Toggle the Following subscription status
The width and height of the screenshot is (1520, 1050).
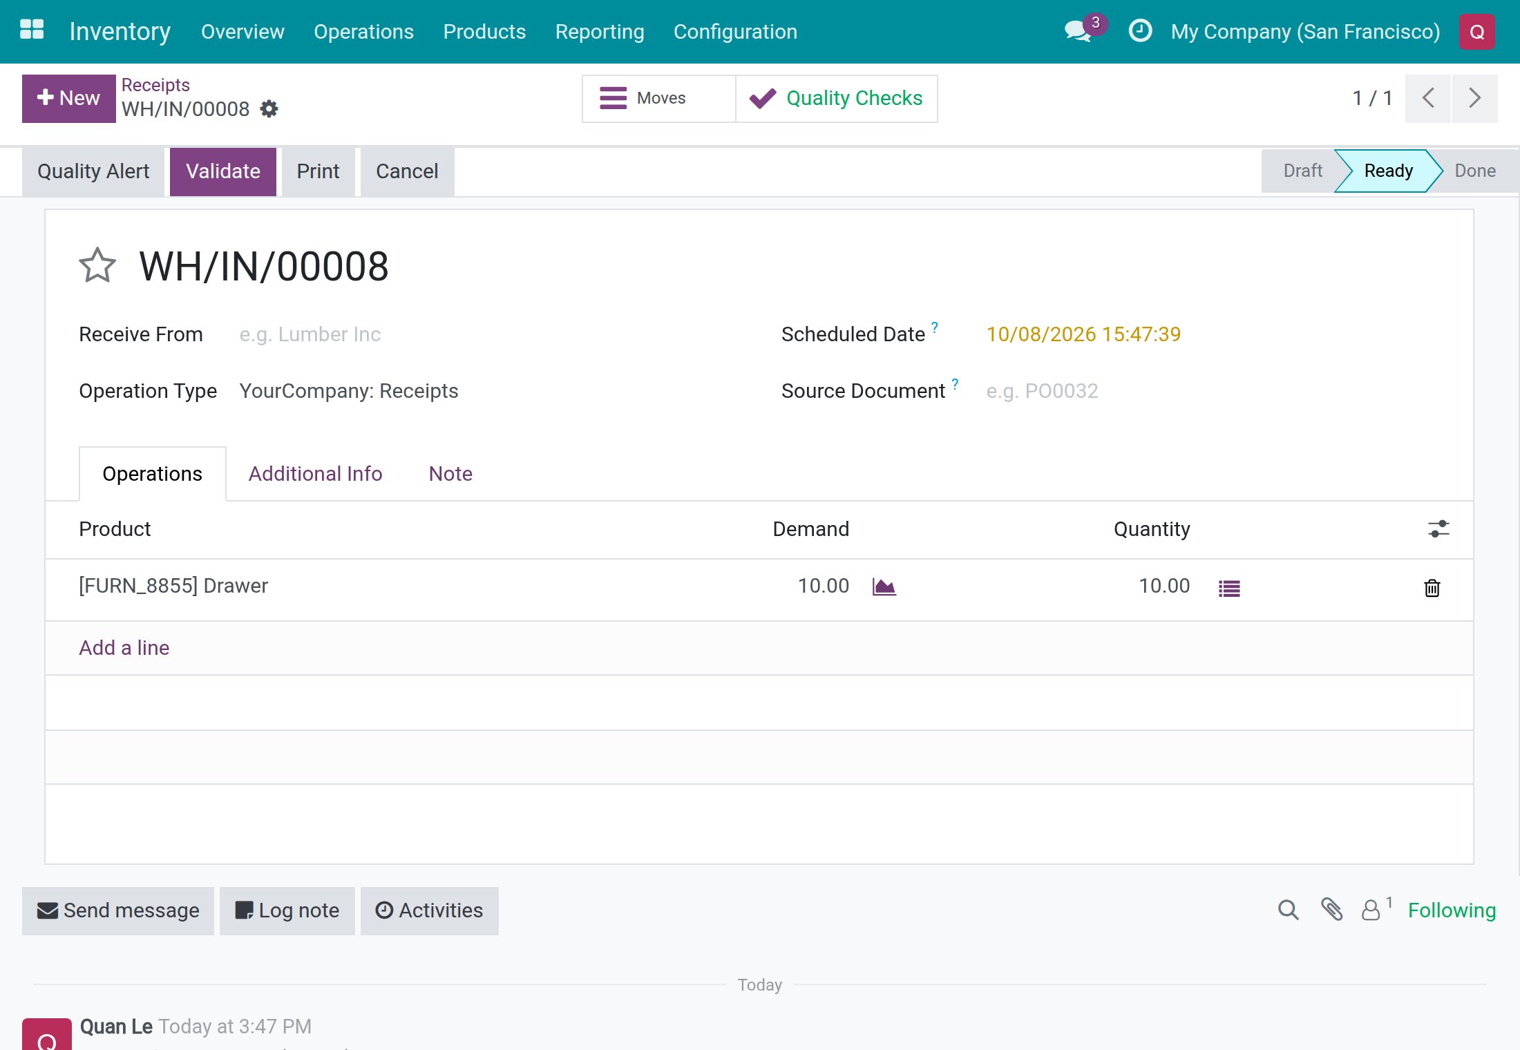pyautogui.click(x=1452, y=910)
